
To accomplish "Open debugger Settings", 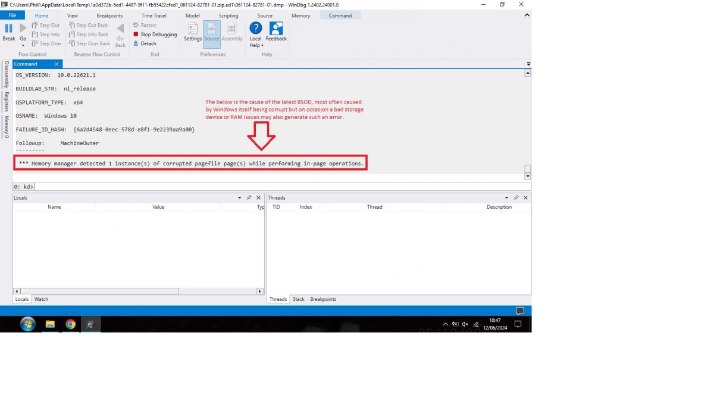I will pos(193,32).
